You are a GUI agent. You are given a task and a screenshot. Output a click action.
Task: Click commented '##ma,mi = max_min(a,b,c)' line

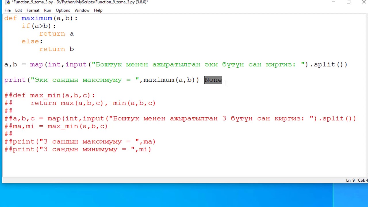(x=56, y=126)
